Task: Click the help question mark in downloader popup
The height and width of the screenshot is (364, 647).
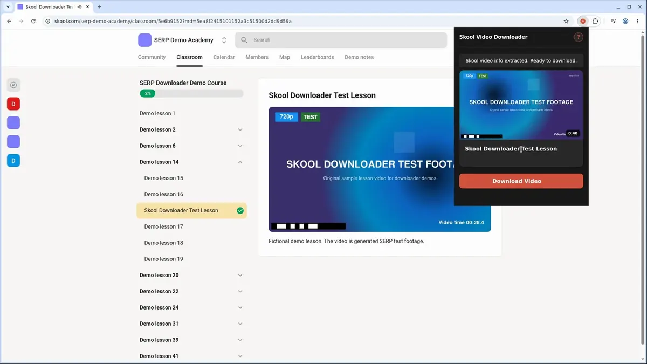Action: 579,37
